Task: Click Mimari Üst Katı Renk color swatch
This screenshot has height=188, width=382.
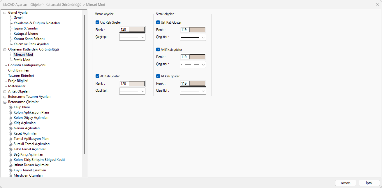Action: click(x=137, y=29)
